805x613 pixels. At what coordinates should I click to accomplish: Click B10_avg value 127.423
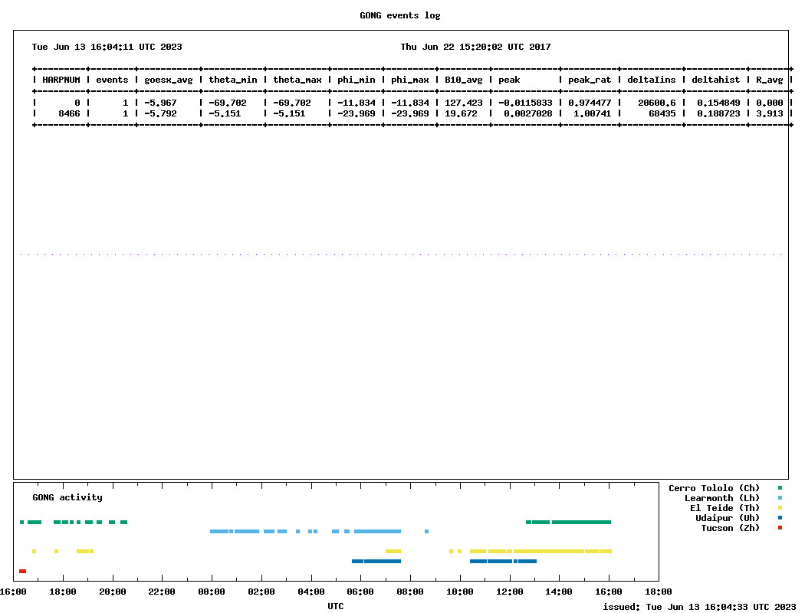[x=464, y=103]
